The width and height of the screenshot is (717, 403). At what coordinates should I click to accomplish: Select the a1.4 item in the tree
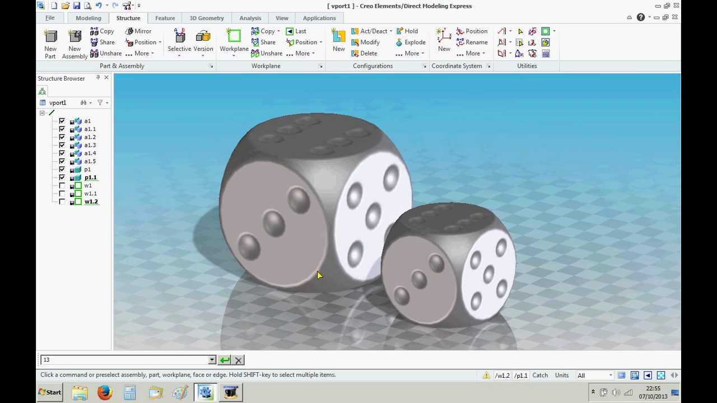pyautogui.click(x=90, y=153)
